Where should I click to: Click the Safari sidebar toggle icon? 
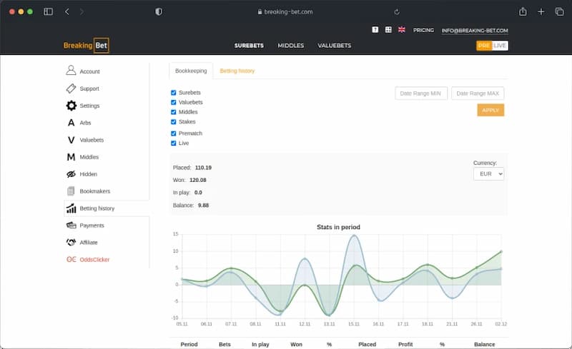48,11
